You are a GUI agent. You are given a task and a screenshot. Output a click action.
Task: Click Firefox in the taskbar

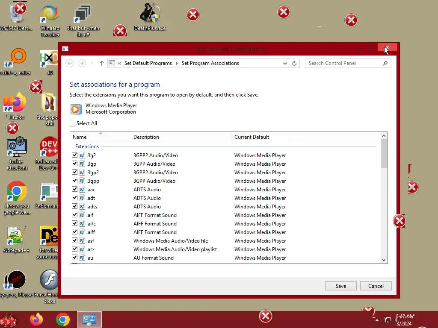(37, 319)
